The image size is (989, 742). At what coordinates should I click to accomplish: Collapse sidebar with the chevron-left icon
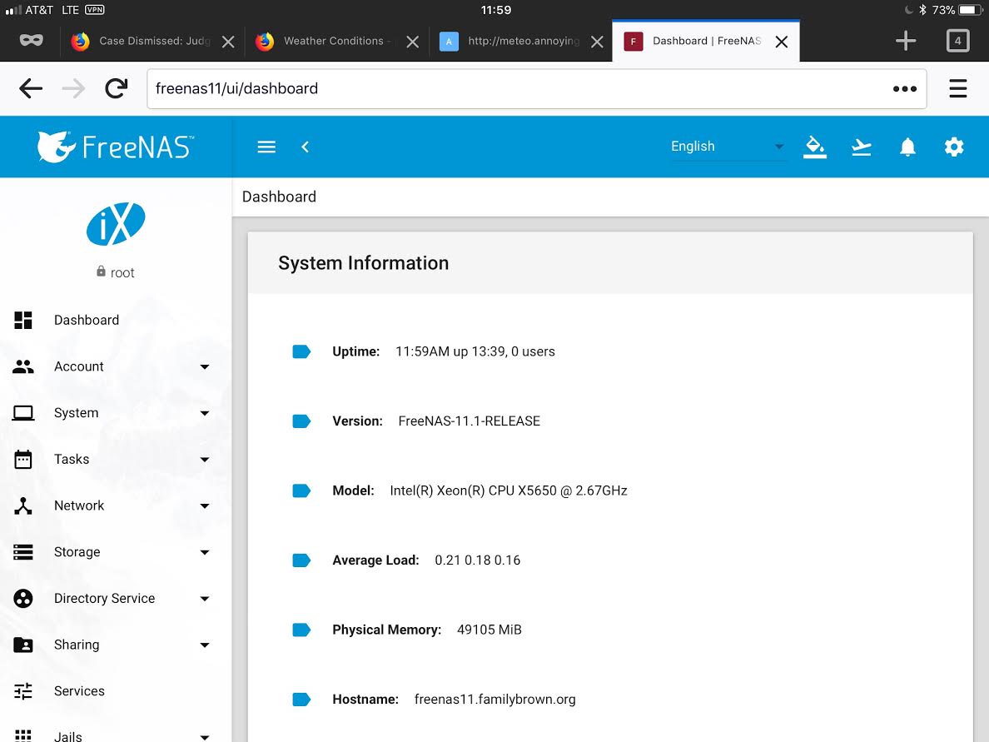pyautogui.click(x=306, y=147)
